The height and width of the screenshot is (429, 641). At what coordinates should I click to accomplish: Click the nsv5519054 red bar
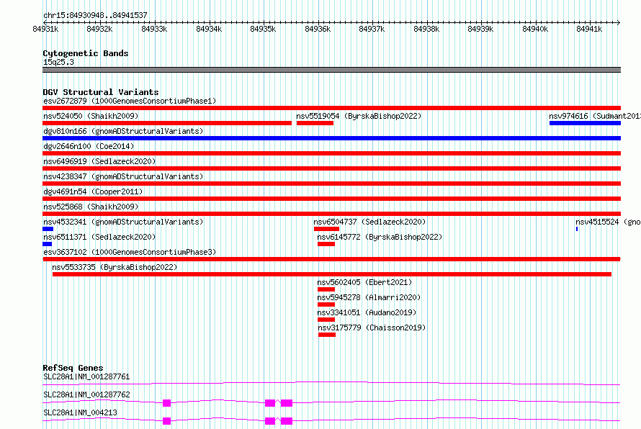pyautogui.click(x=315, y=123)
